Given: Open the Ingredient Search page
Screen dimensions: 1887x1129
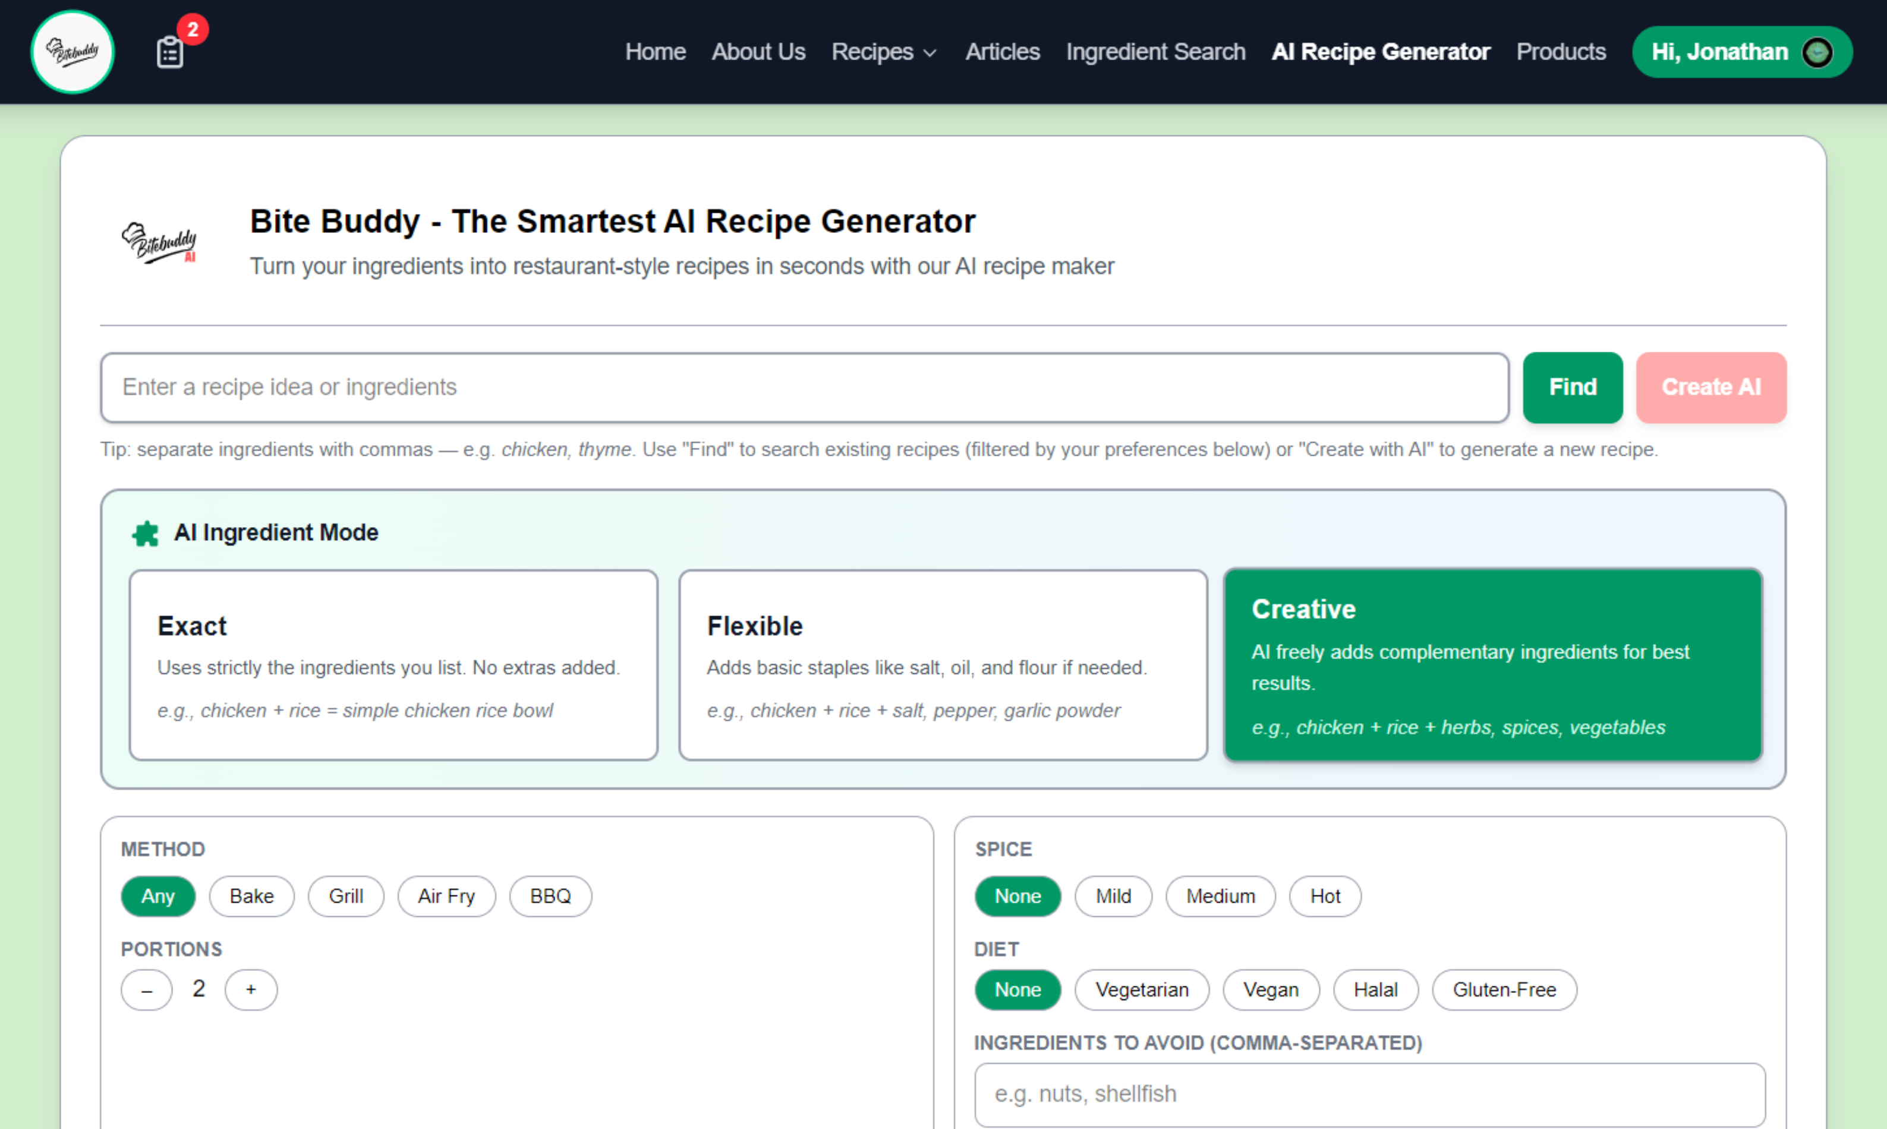Looking at the screenshot, I should [1155, 52].
